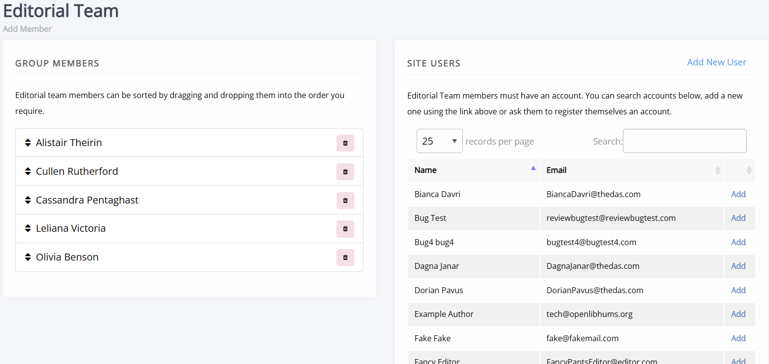The height and width of the screenshot is (364, 769).
Task: Remove Olivia Benson using trash icon
Action: 345,257
